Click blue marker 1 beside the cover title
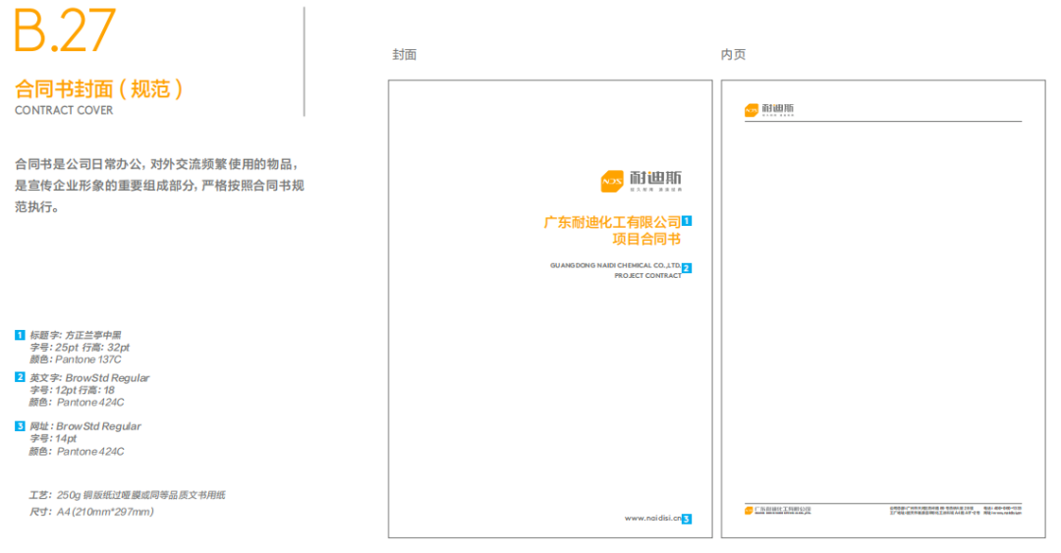Viewport: 1061px width, 553px height. tap(687, 222)
